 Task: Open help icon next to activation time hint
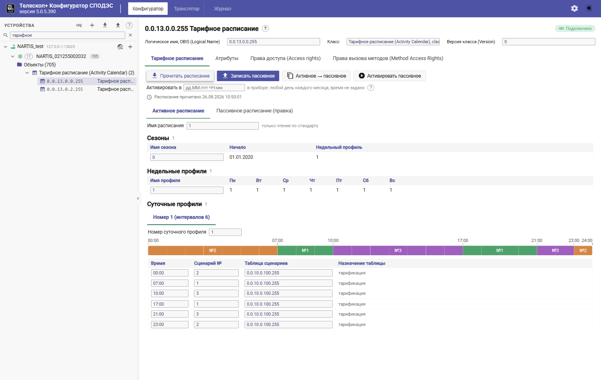coord(371,88)
